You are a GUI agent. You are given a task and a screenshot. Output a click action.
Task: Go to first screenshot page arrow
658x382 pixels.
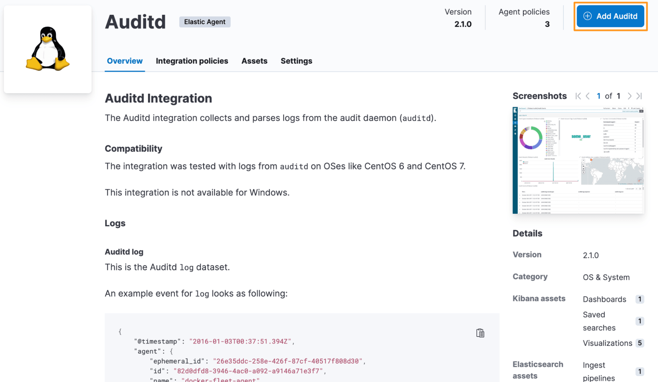578,96
